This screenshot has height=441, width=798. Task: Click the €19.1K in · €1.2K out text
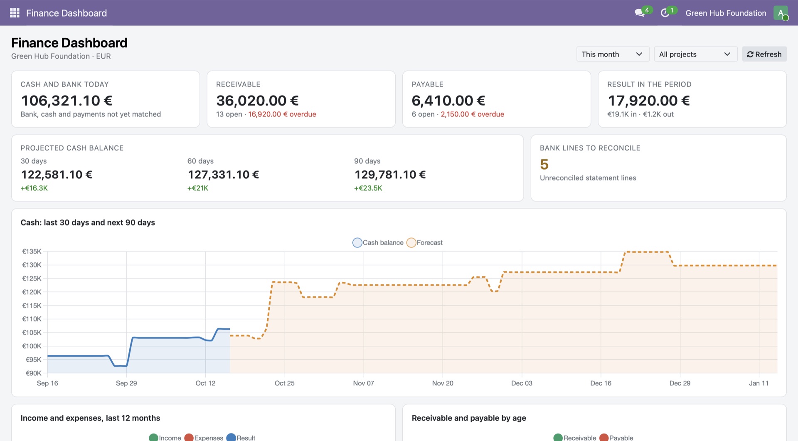tap(640, 114)
